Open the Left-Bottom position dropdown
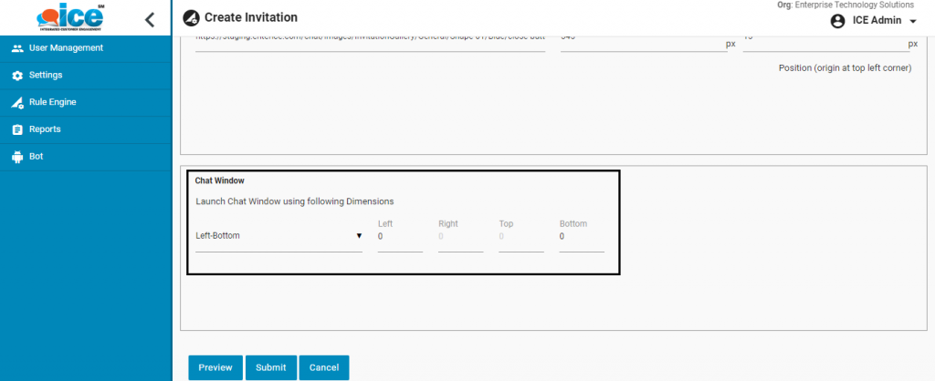This screenshot has width=935, height=381. 278,237
